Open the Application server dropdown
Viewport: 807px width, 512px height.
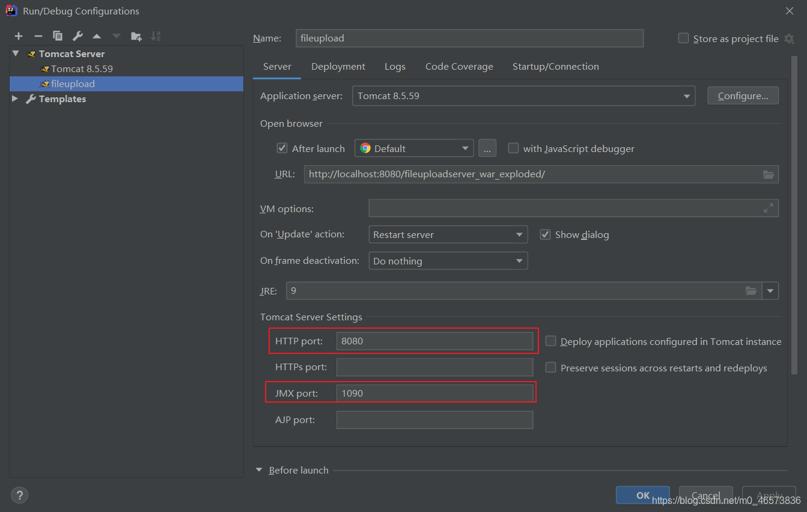523,96
